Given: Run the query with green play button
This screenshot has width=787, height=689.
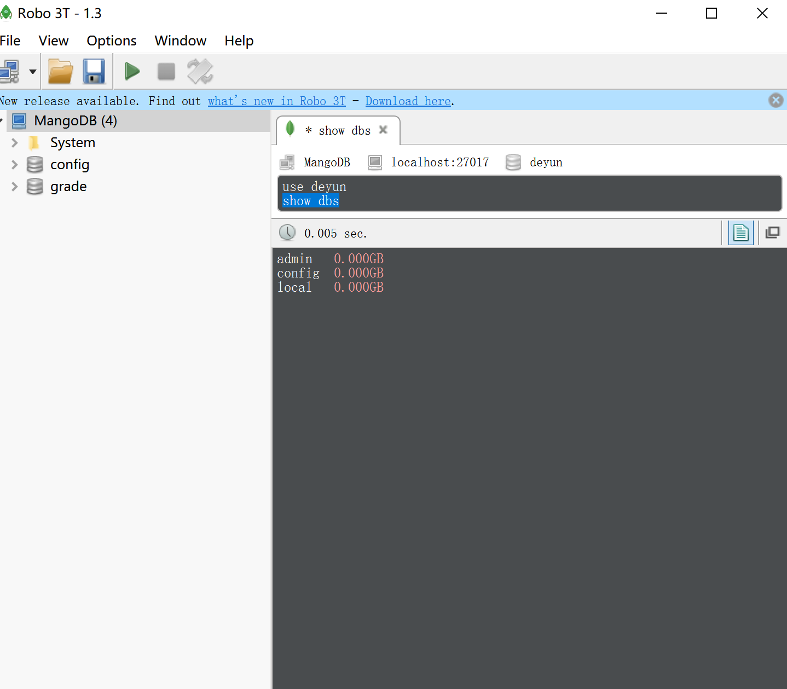Looking at the screenshot, I should 132,71.
